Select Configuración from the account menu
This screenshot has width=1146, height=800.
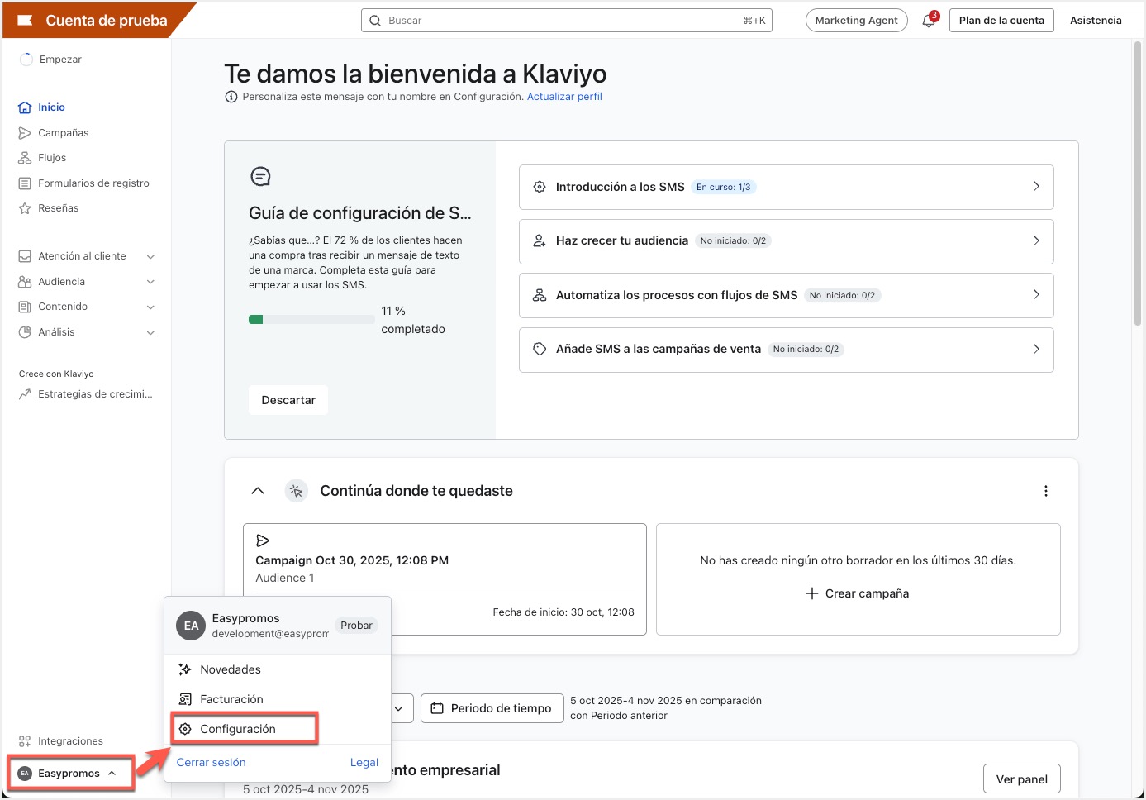238,728
